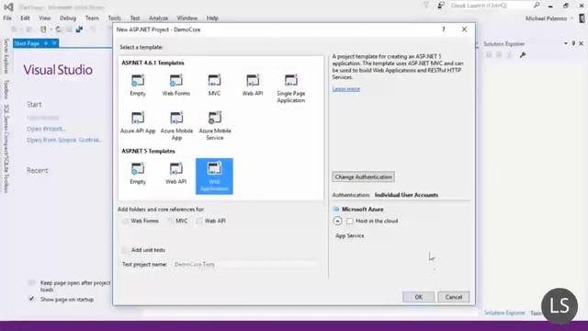Select the Azure Mobile App template
The height and width of the screenshot is (331, 588).
coord(176,126)
